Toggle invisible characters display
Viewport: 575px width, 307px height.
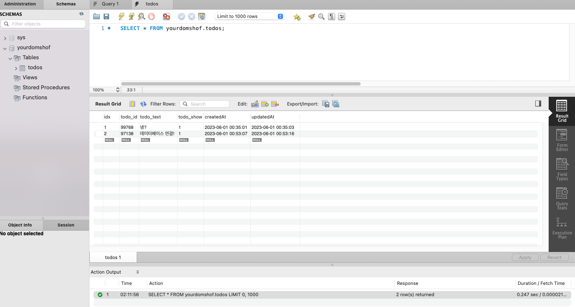point(331,17)
